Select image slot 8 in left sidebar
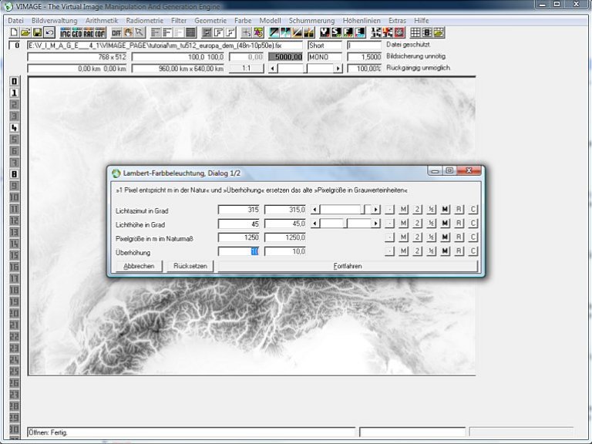Screen dimensions: 592x444 click(x=14, y=173)
